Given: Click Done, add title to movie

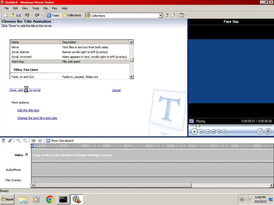Looking at the screenshot, I should [25, 90].
